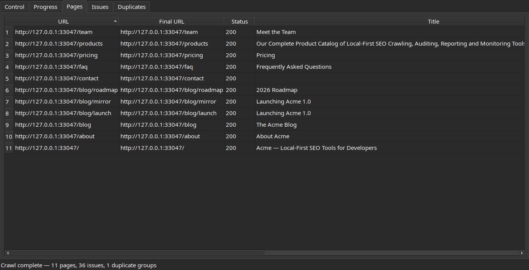This screenshot has height=270, width=529.
Task: Select row header number 4
Action: pos(9,67)
